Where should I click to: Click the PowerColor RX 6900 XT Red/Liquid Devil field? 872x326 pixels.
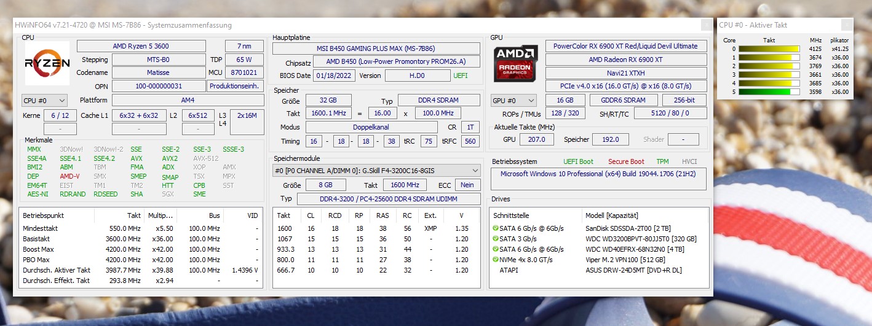point(625,46)
